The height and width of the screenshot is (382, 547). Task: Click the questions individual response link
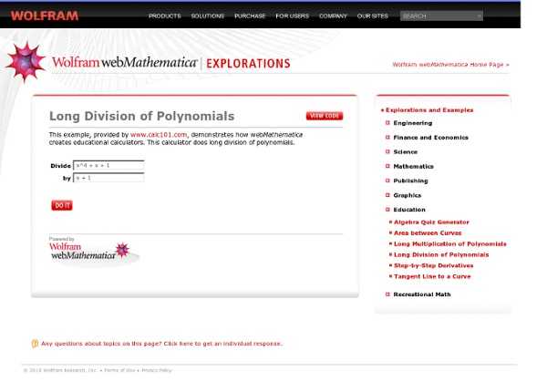coord(161,344)
